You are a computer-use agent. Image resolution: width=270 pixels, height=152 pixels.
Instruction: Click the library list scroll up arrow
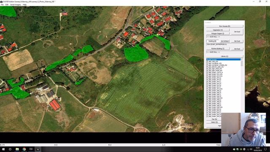(242, 60)
